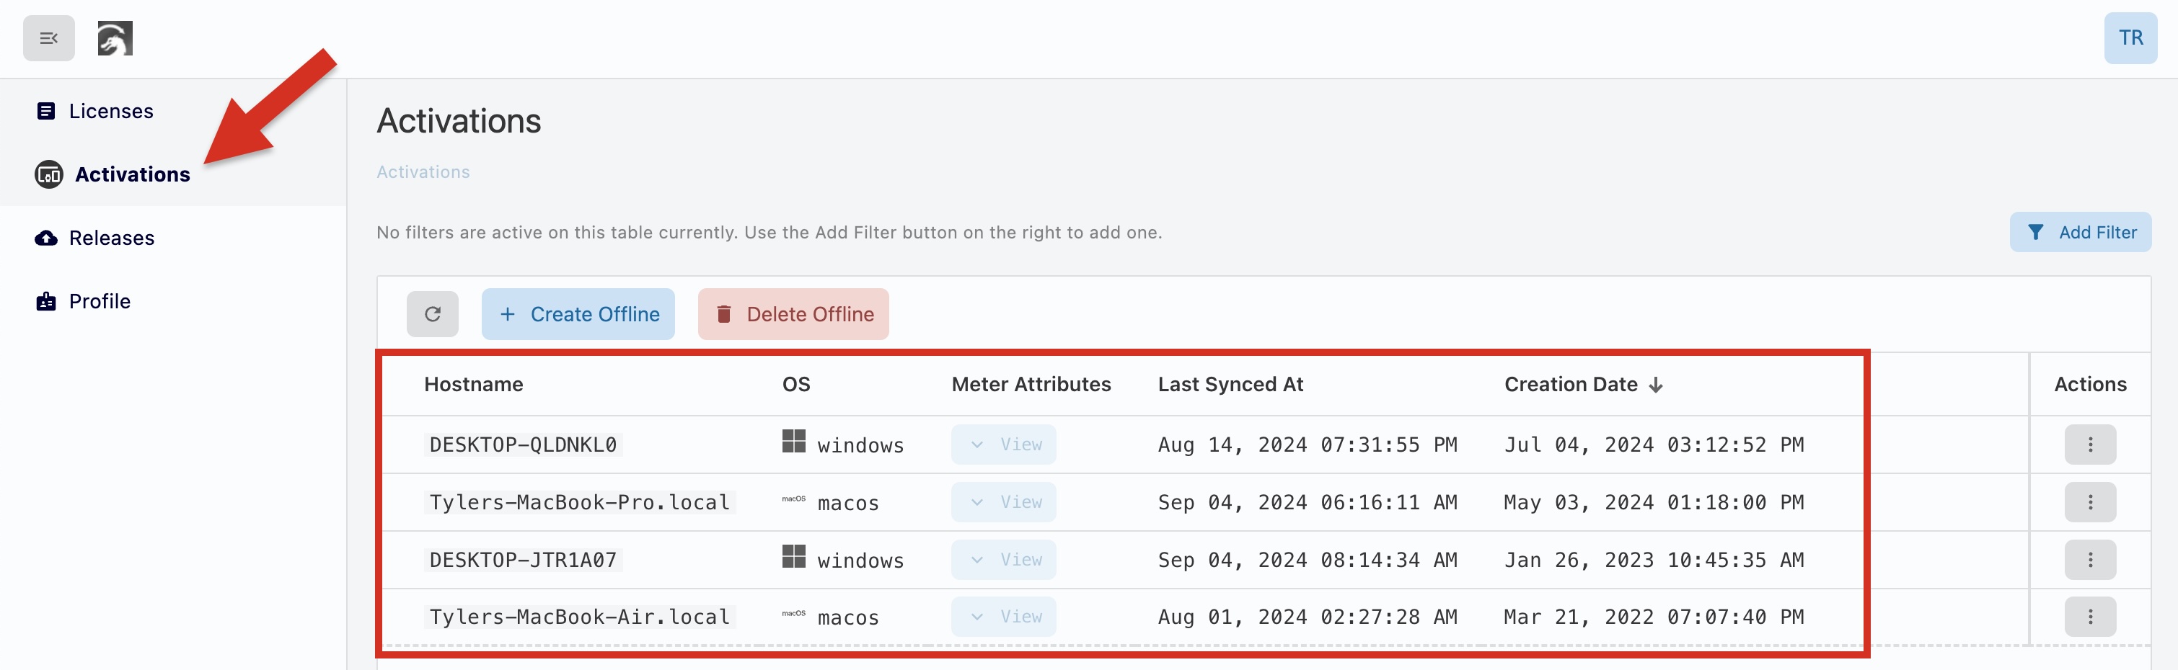
Task: Open actions menu for DESKTOP-JTR1A07
Action: 2089,559
